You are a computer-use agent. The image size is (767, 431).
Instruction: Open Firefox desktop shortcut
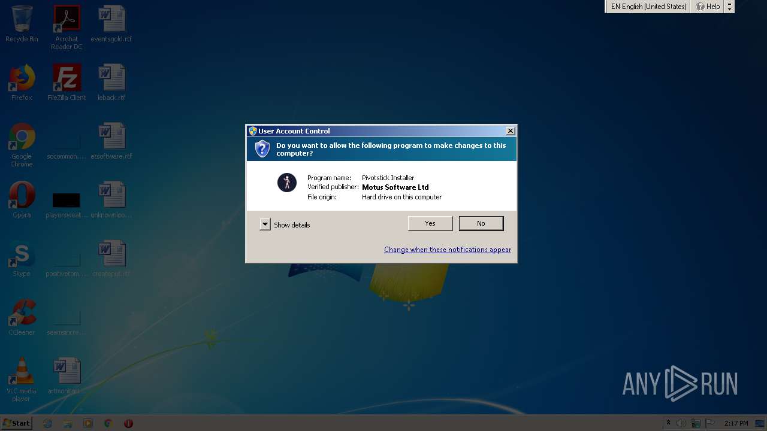[22, 83]
